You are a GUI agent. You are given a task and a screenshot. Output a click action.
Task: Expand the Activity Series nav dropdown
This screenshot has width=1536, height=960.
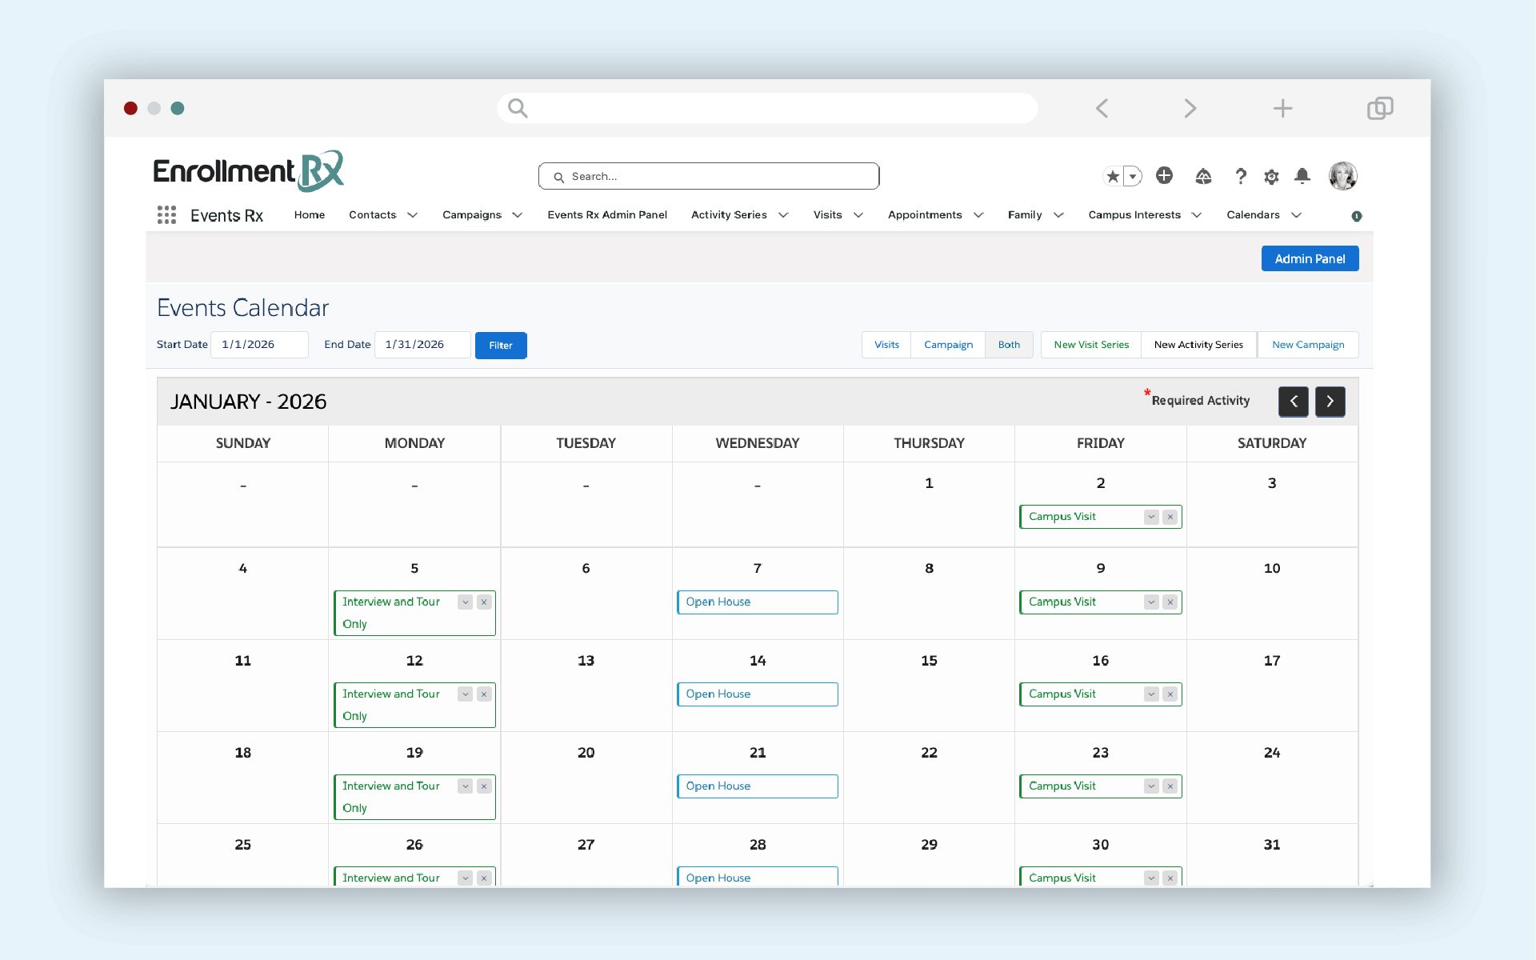783,215
